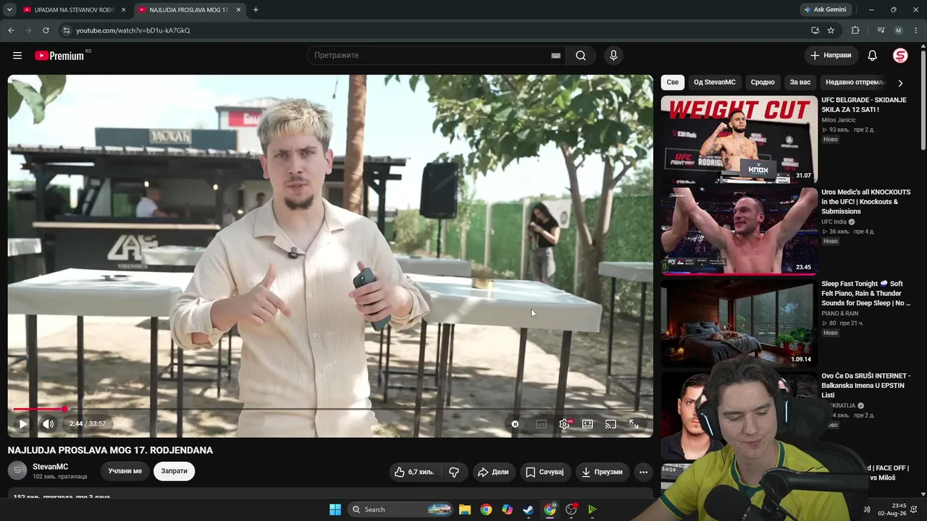Open more actions ellipsis under the video
Viewport: 927px width, 521px height.
(x=643, y=472)
